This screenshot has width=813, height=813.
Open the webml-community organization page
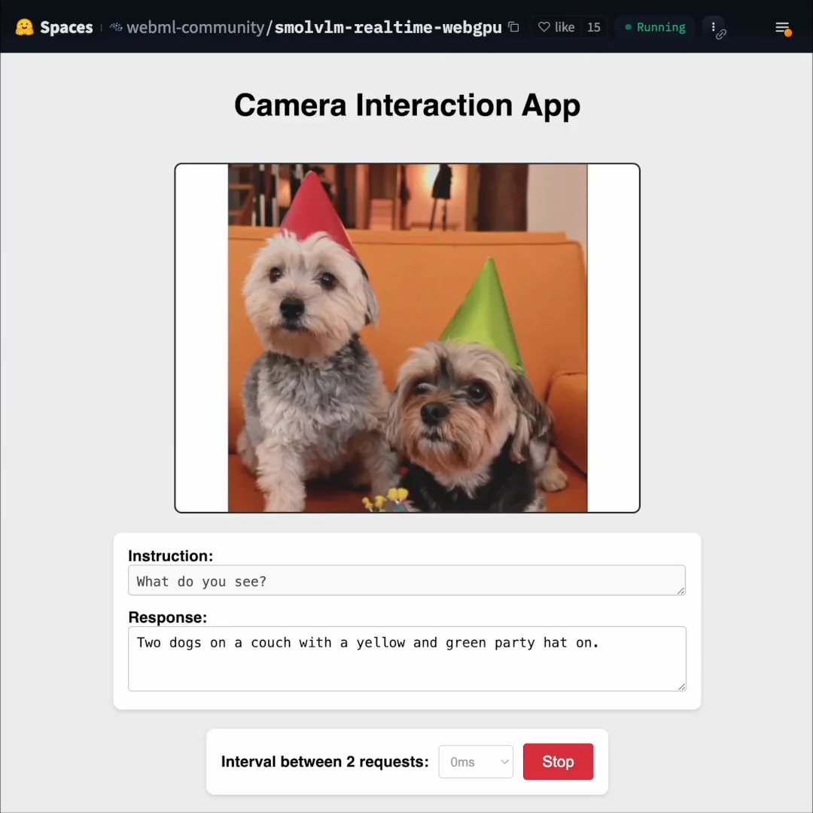coord(194,28)
